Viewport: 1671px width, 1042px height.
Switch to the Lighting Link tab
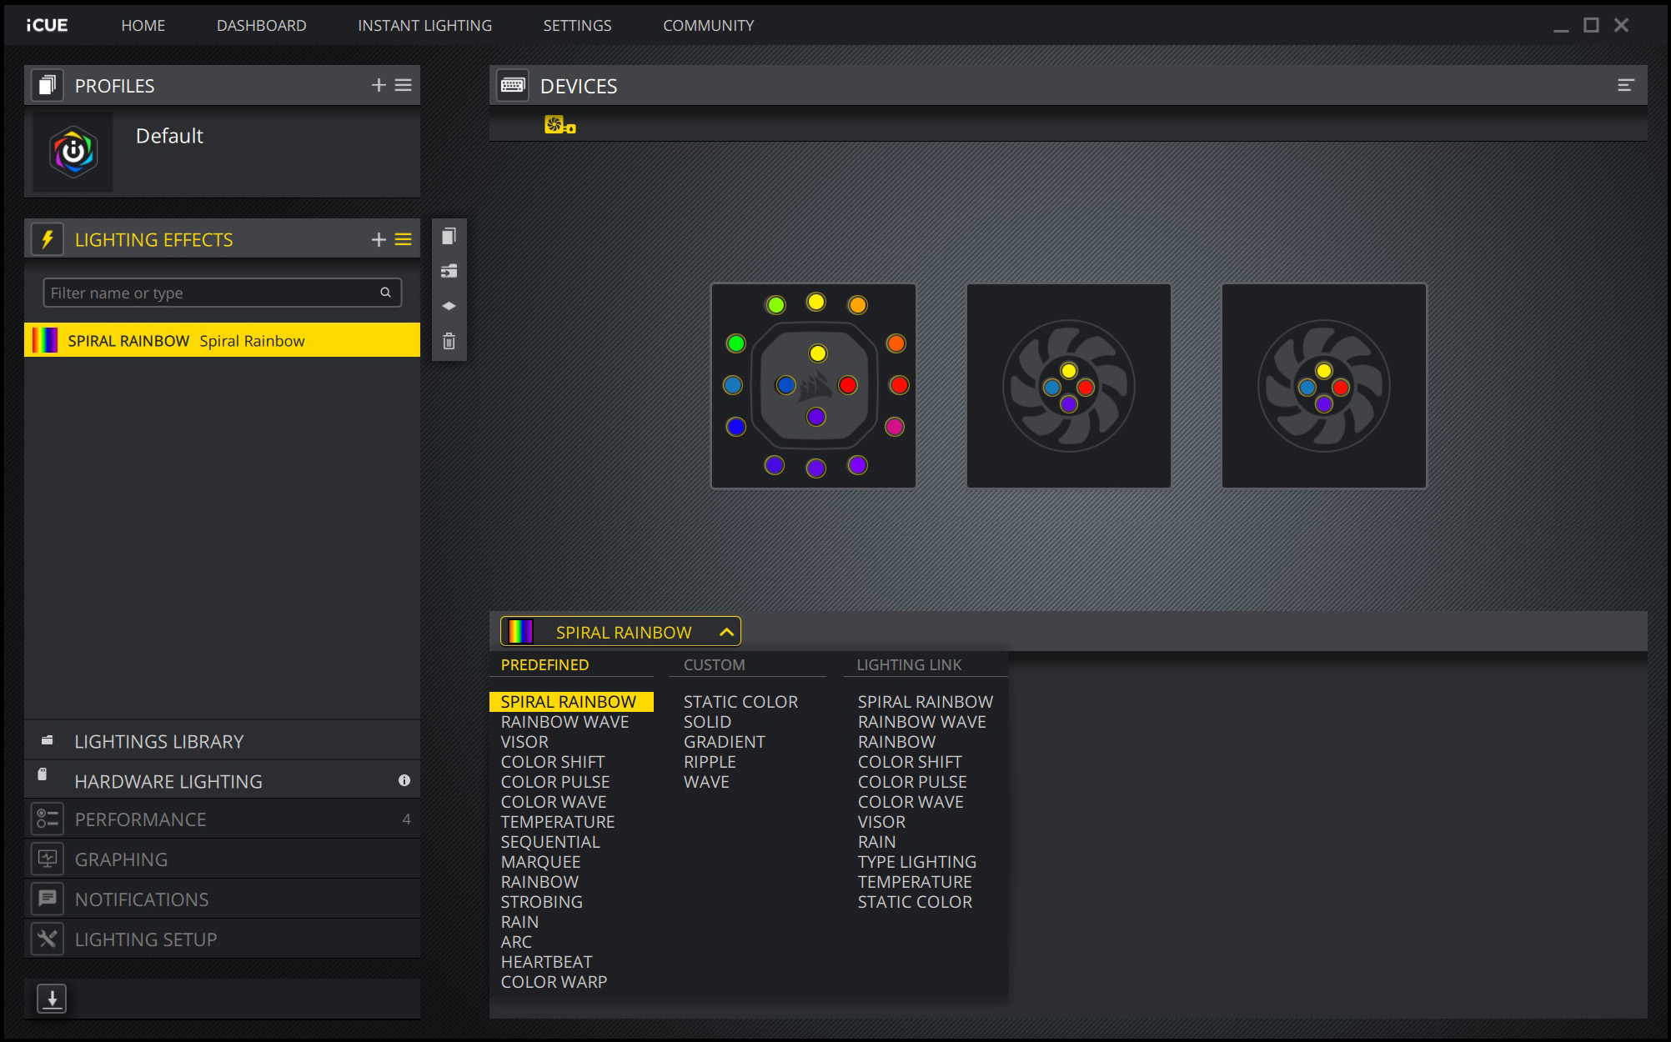coord(908,664)
